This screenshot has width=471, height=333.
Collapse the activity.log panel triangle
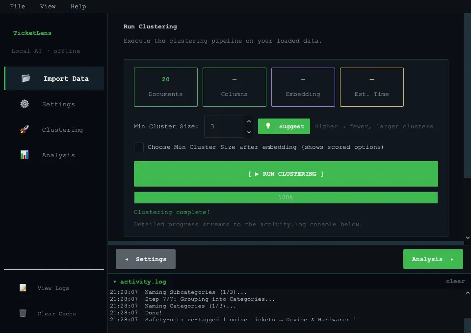[115, 282]
